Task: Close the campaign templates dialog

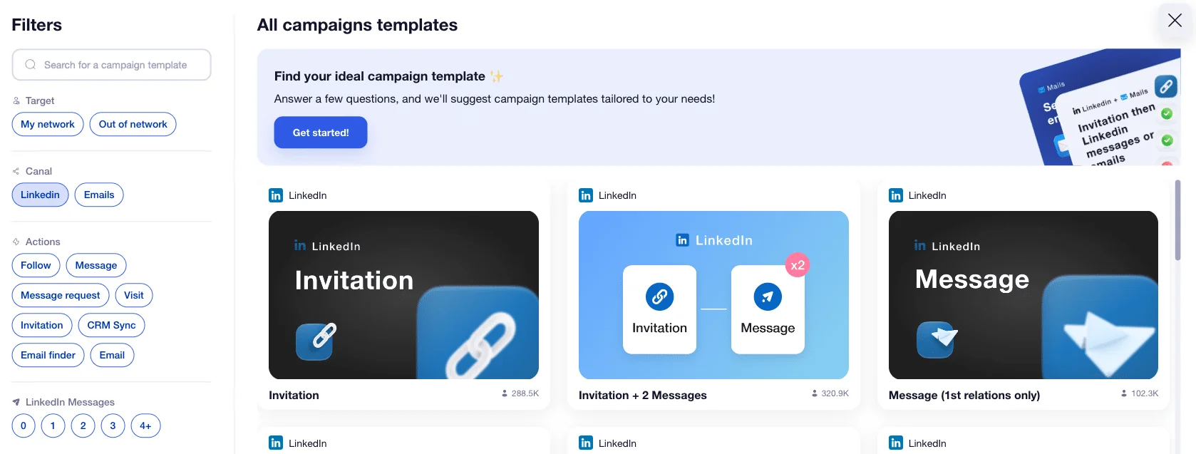Action: (1175, 21)
